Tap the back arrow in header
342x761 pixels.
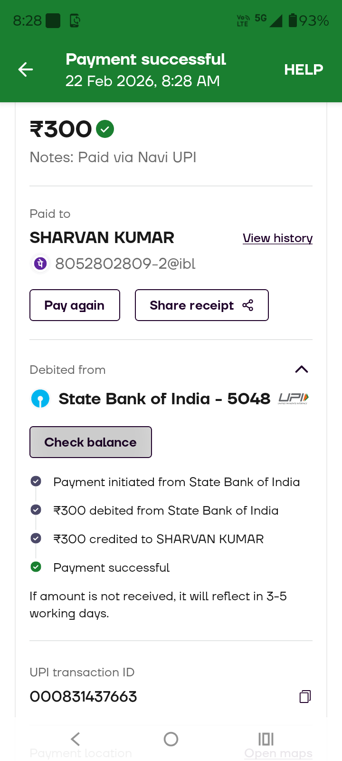click(26, 70)
